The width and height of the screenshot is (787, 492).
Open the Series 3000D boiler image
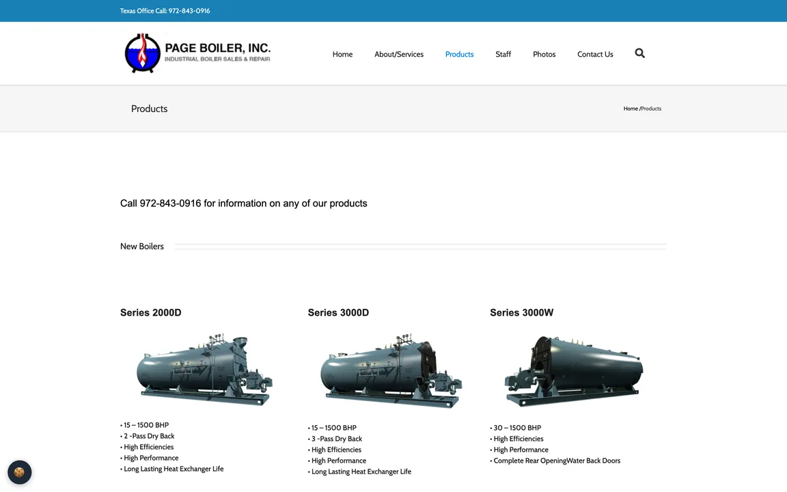point(391,370)
